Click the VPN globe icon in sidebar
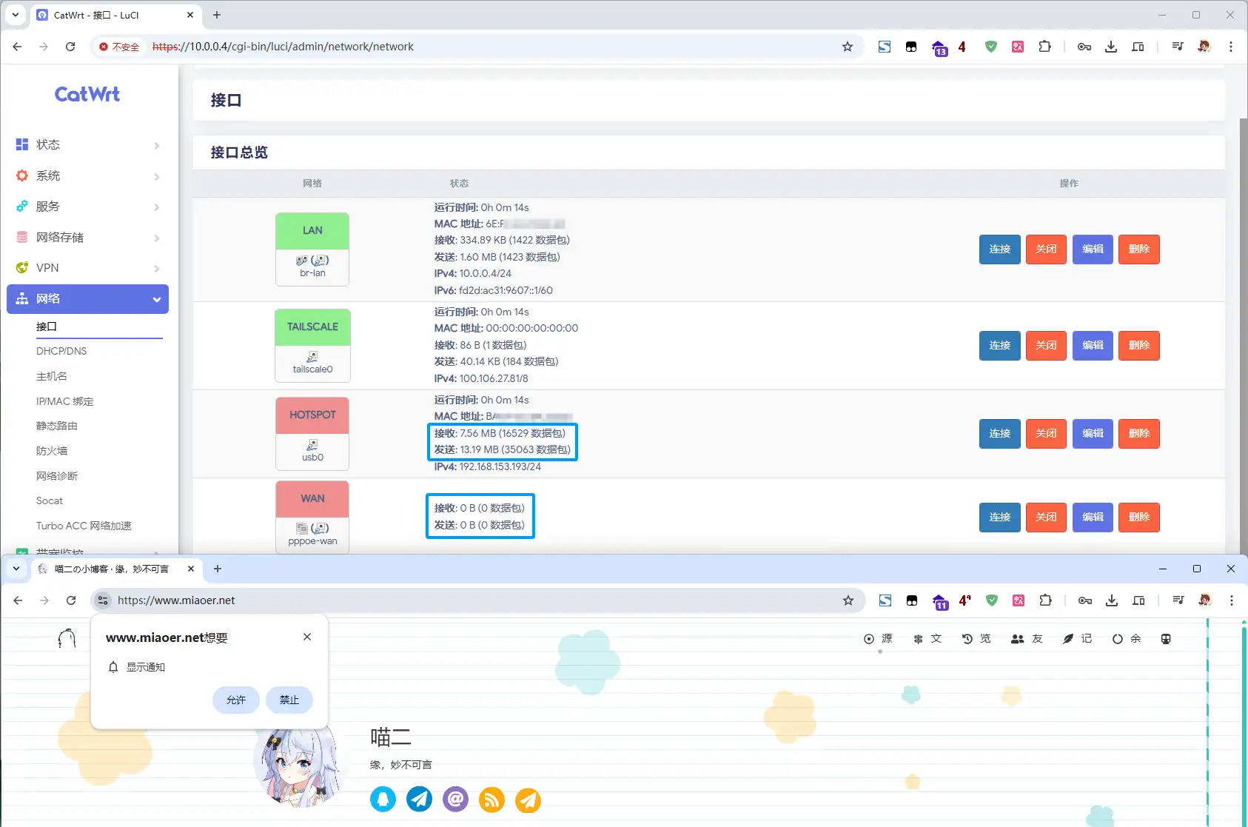Screen dimensions: 1248x827 [22, 268]
